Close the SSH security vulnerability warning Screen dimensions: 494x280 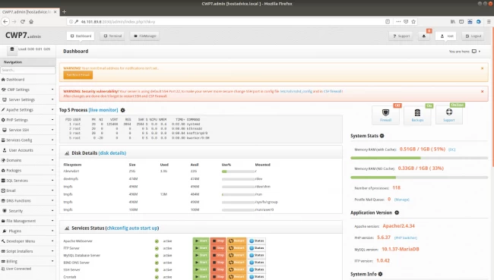pos(482,92)
